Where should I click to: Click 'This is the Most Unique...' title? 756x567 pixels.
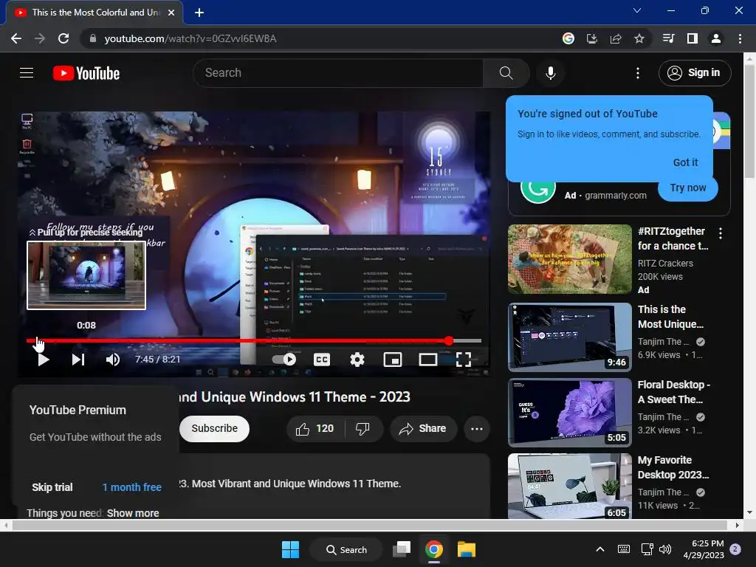tap(670, 317)
